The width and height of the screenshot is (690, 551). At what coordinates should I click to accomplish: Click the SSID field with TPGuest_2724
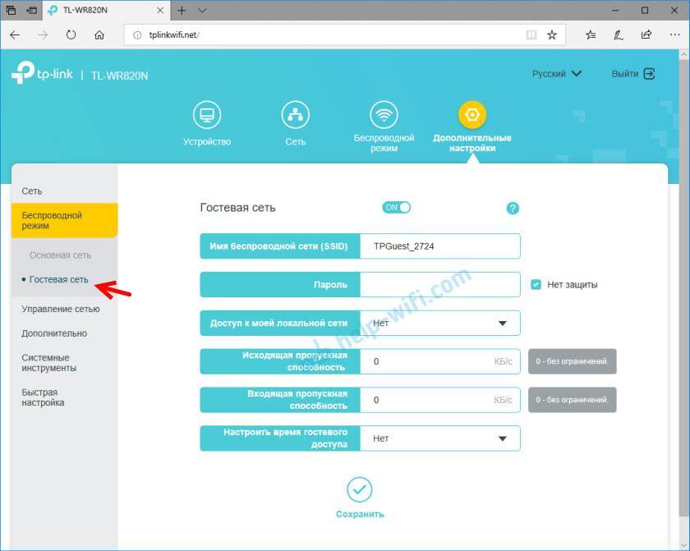click(440, 246)
